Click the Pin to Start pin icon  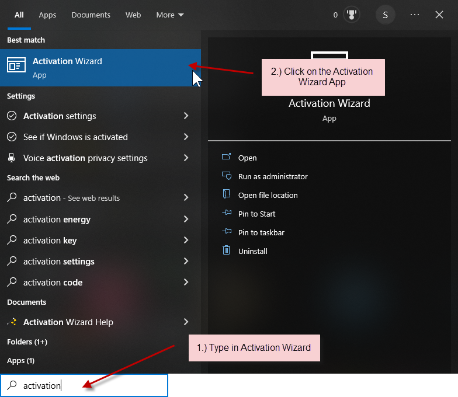227,213
